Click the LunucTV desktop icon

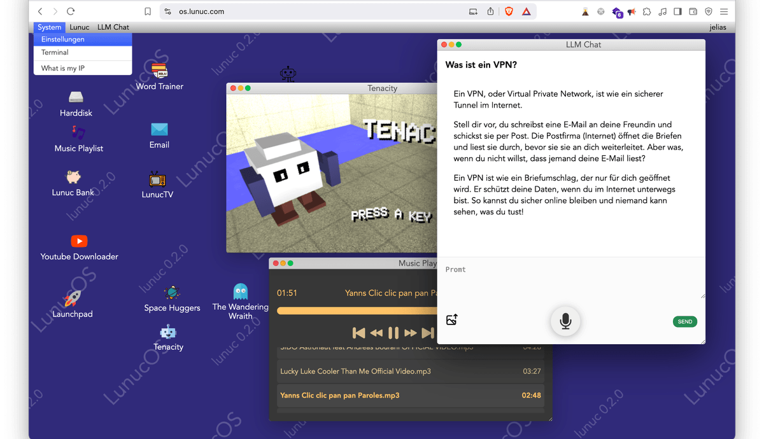(x=157, y=179)
